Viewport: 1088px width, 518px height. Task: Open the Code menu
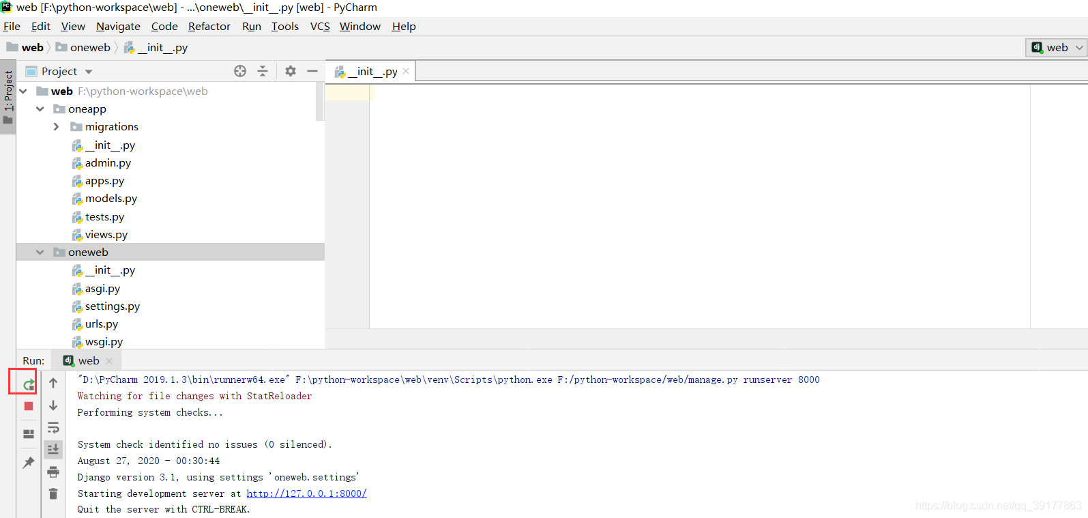point(164,26)
